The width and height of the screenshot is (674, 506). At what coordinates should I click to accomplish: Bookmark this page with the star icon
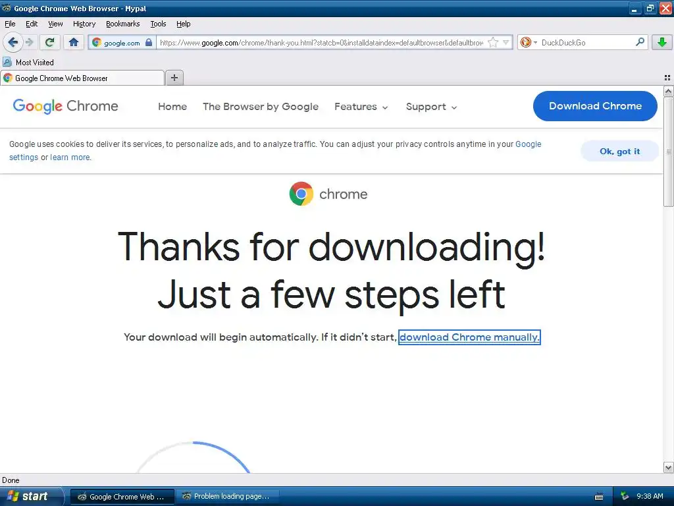coord(493,42)
